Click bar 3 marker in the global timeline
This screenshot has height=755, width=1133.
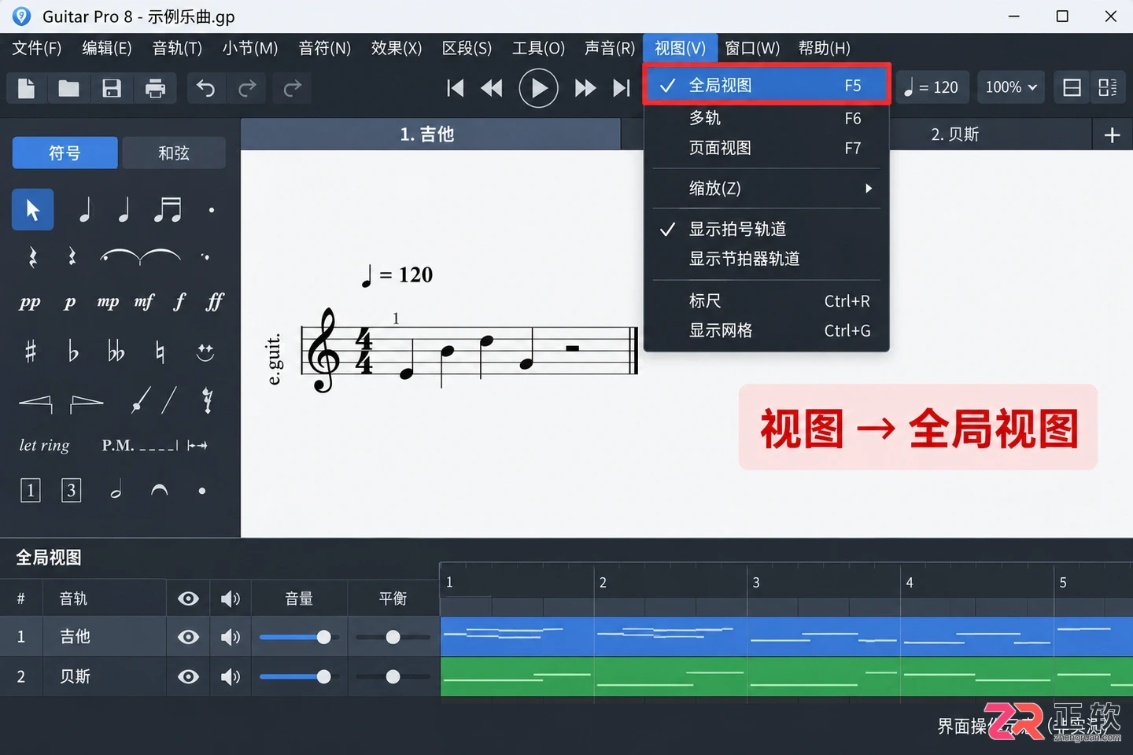(756, 583)
